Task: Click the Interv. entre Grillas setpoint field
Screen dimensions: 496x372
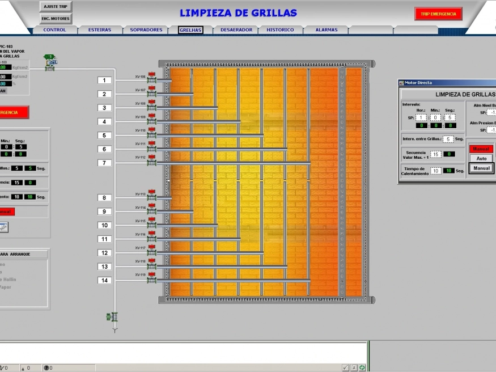Action: (448, 139)
